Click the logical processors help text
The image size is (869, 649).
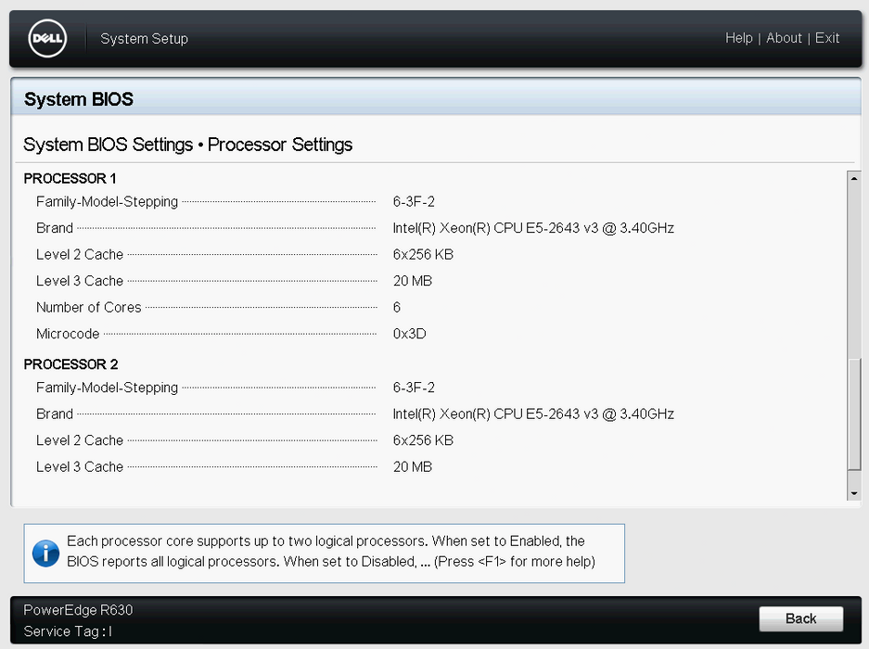pos(331,552)
